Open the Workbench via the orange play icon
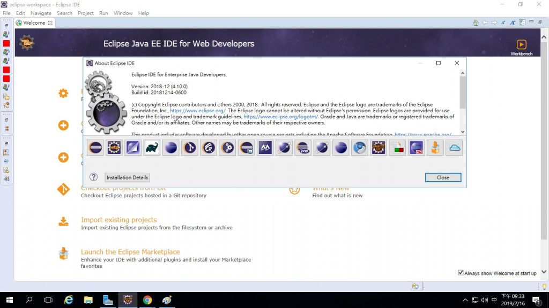Image resolution: width=549 pixels, height=308 pixels. [x=521, y=44]
